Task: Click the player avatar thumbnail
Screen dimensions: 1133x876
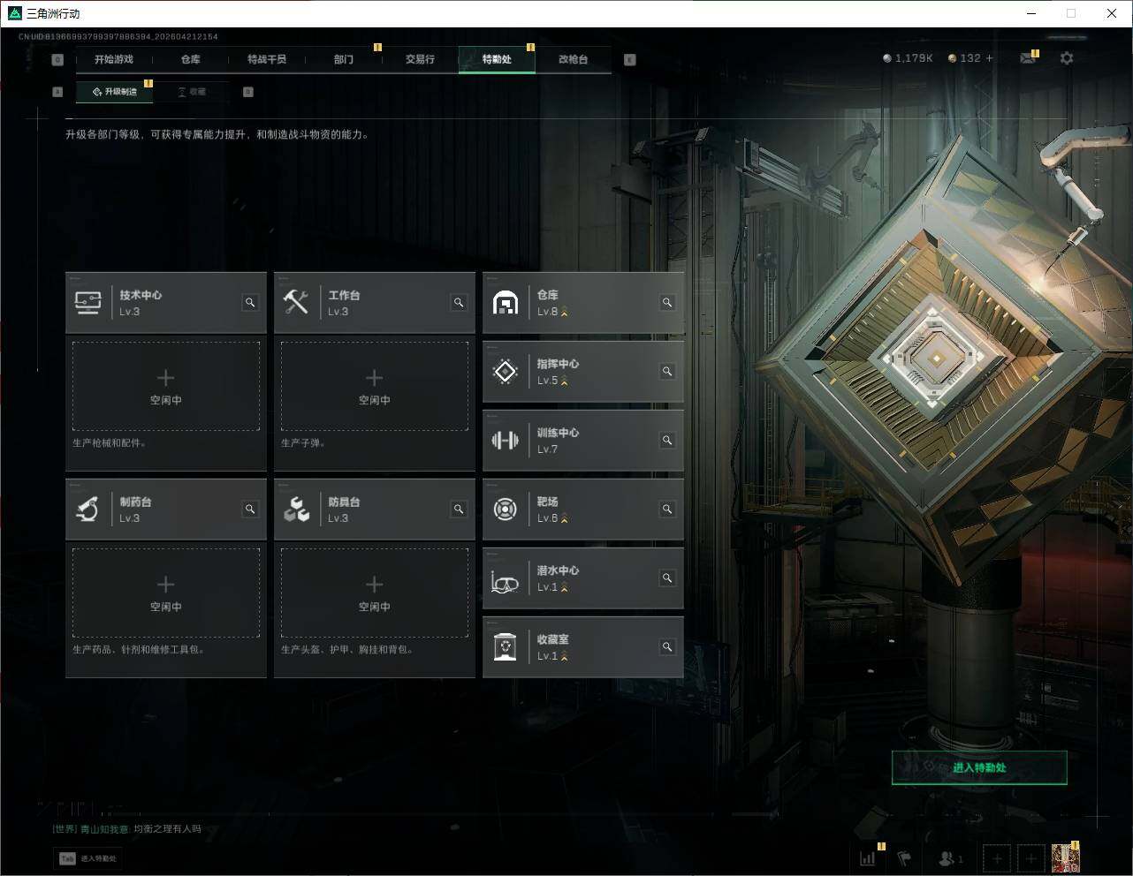Action: tap(1066, 858)
